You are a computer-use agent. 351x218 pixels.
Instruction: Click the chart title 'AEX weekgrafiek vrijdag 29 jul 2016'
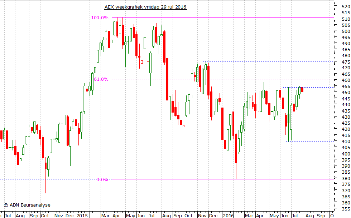(x=145, y=7)
